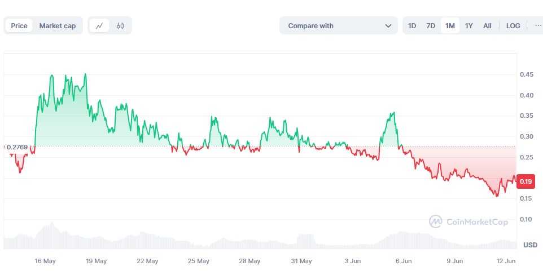
Task: Select the 1Y time range
Action: click(x=469, y=25)
